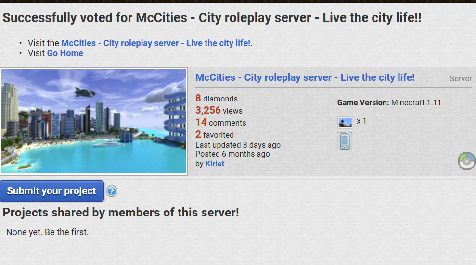Screen dimensions: 476x265
Task: Click the Submit your project button
Action: coord(51,191)
